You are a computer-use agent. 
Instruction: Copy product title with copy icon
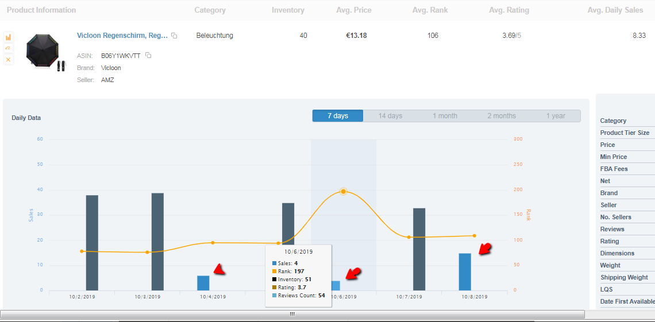pyautogui.click(x=175, y=36)
